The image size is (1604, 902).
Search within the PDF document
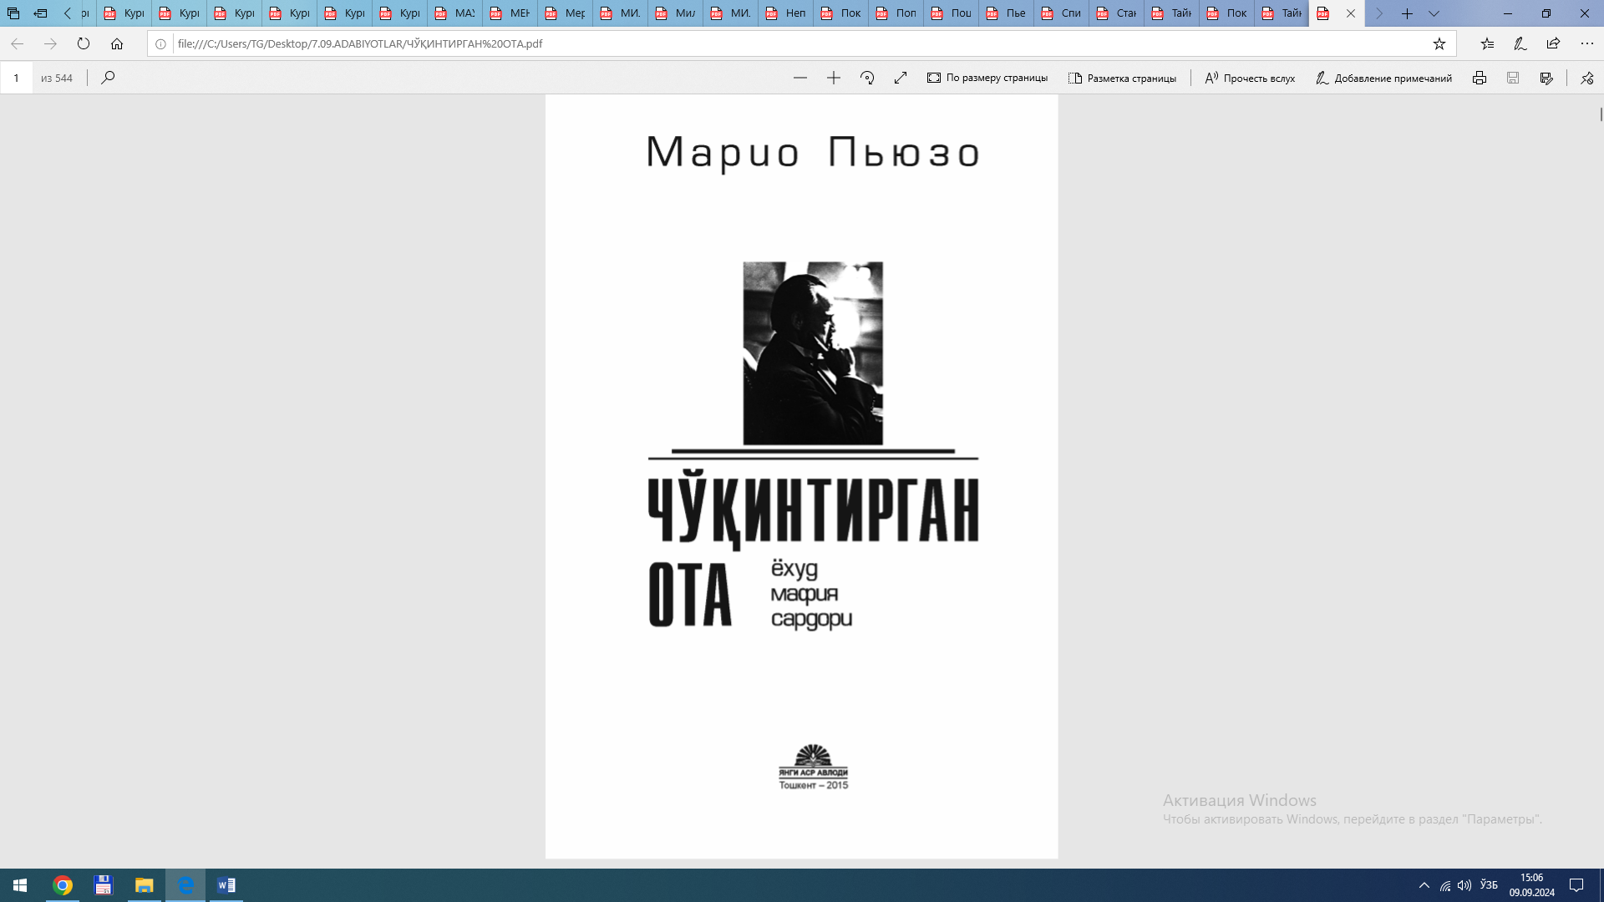pos(108,78)
